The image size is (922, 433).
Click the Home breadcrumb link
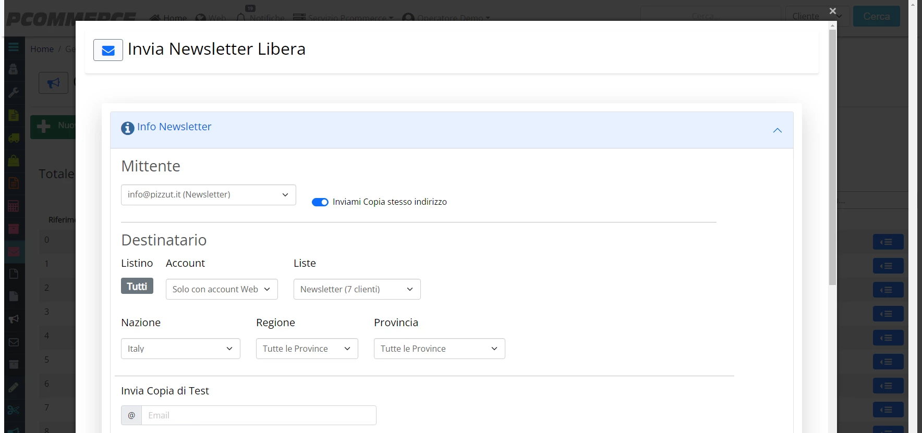(x=42, y=49)
